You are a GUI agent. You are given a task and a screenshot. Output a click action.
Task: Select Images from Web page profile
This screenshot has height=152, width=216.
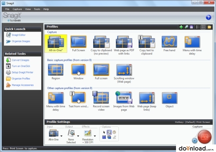tap(124, 101)
